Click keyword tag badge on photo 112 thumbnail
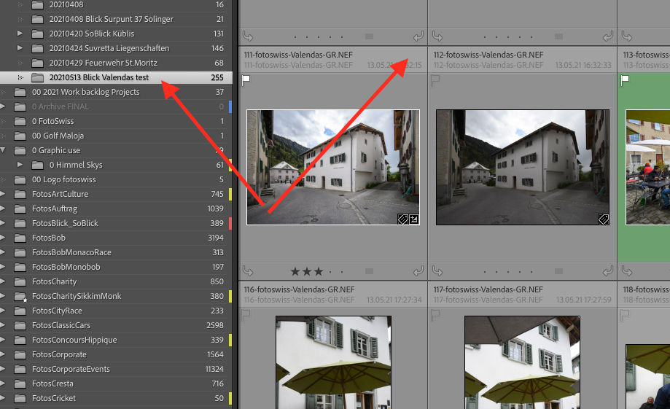The height and width of the screenshot is (409, 670). pyautogui.click(x=603, y=219)
